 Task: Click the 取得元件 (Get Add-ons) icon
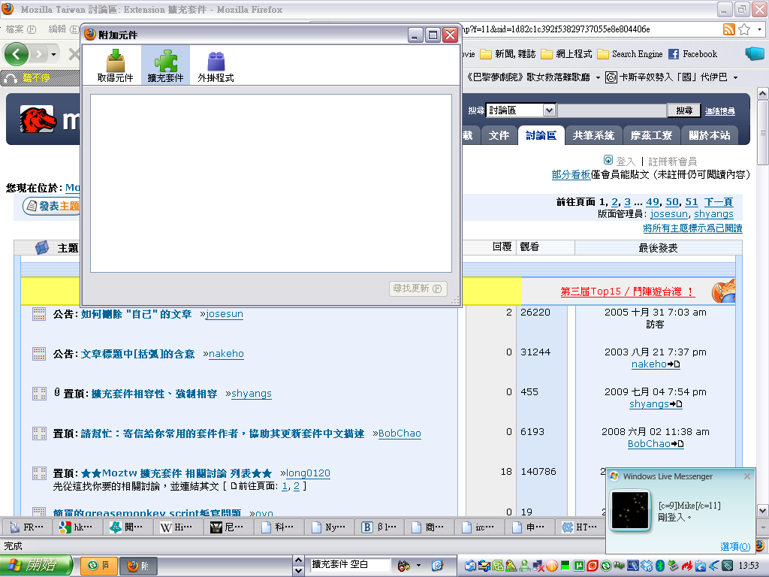click(115, 65)
